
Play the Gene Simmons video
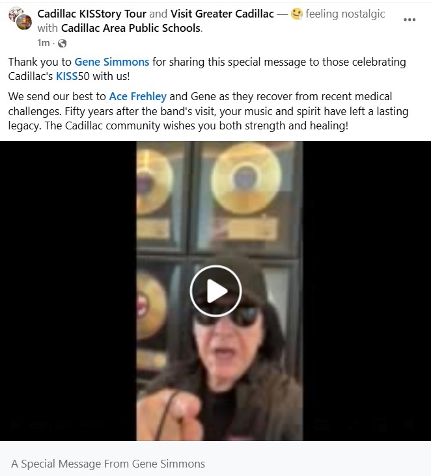215,291
